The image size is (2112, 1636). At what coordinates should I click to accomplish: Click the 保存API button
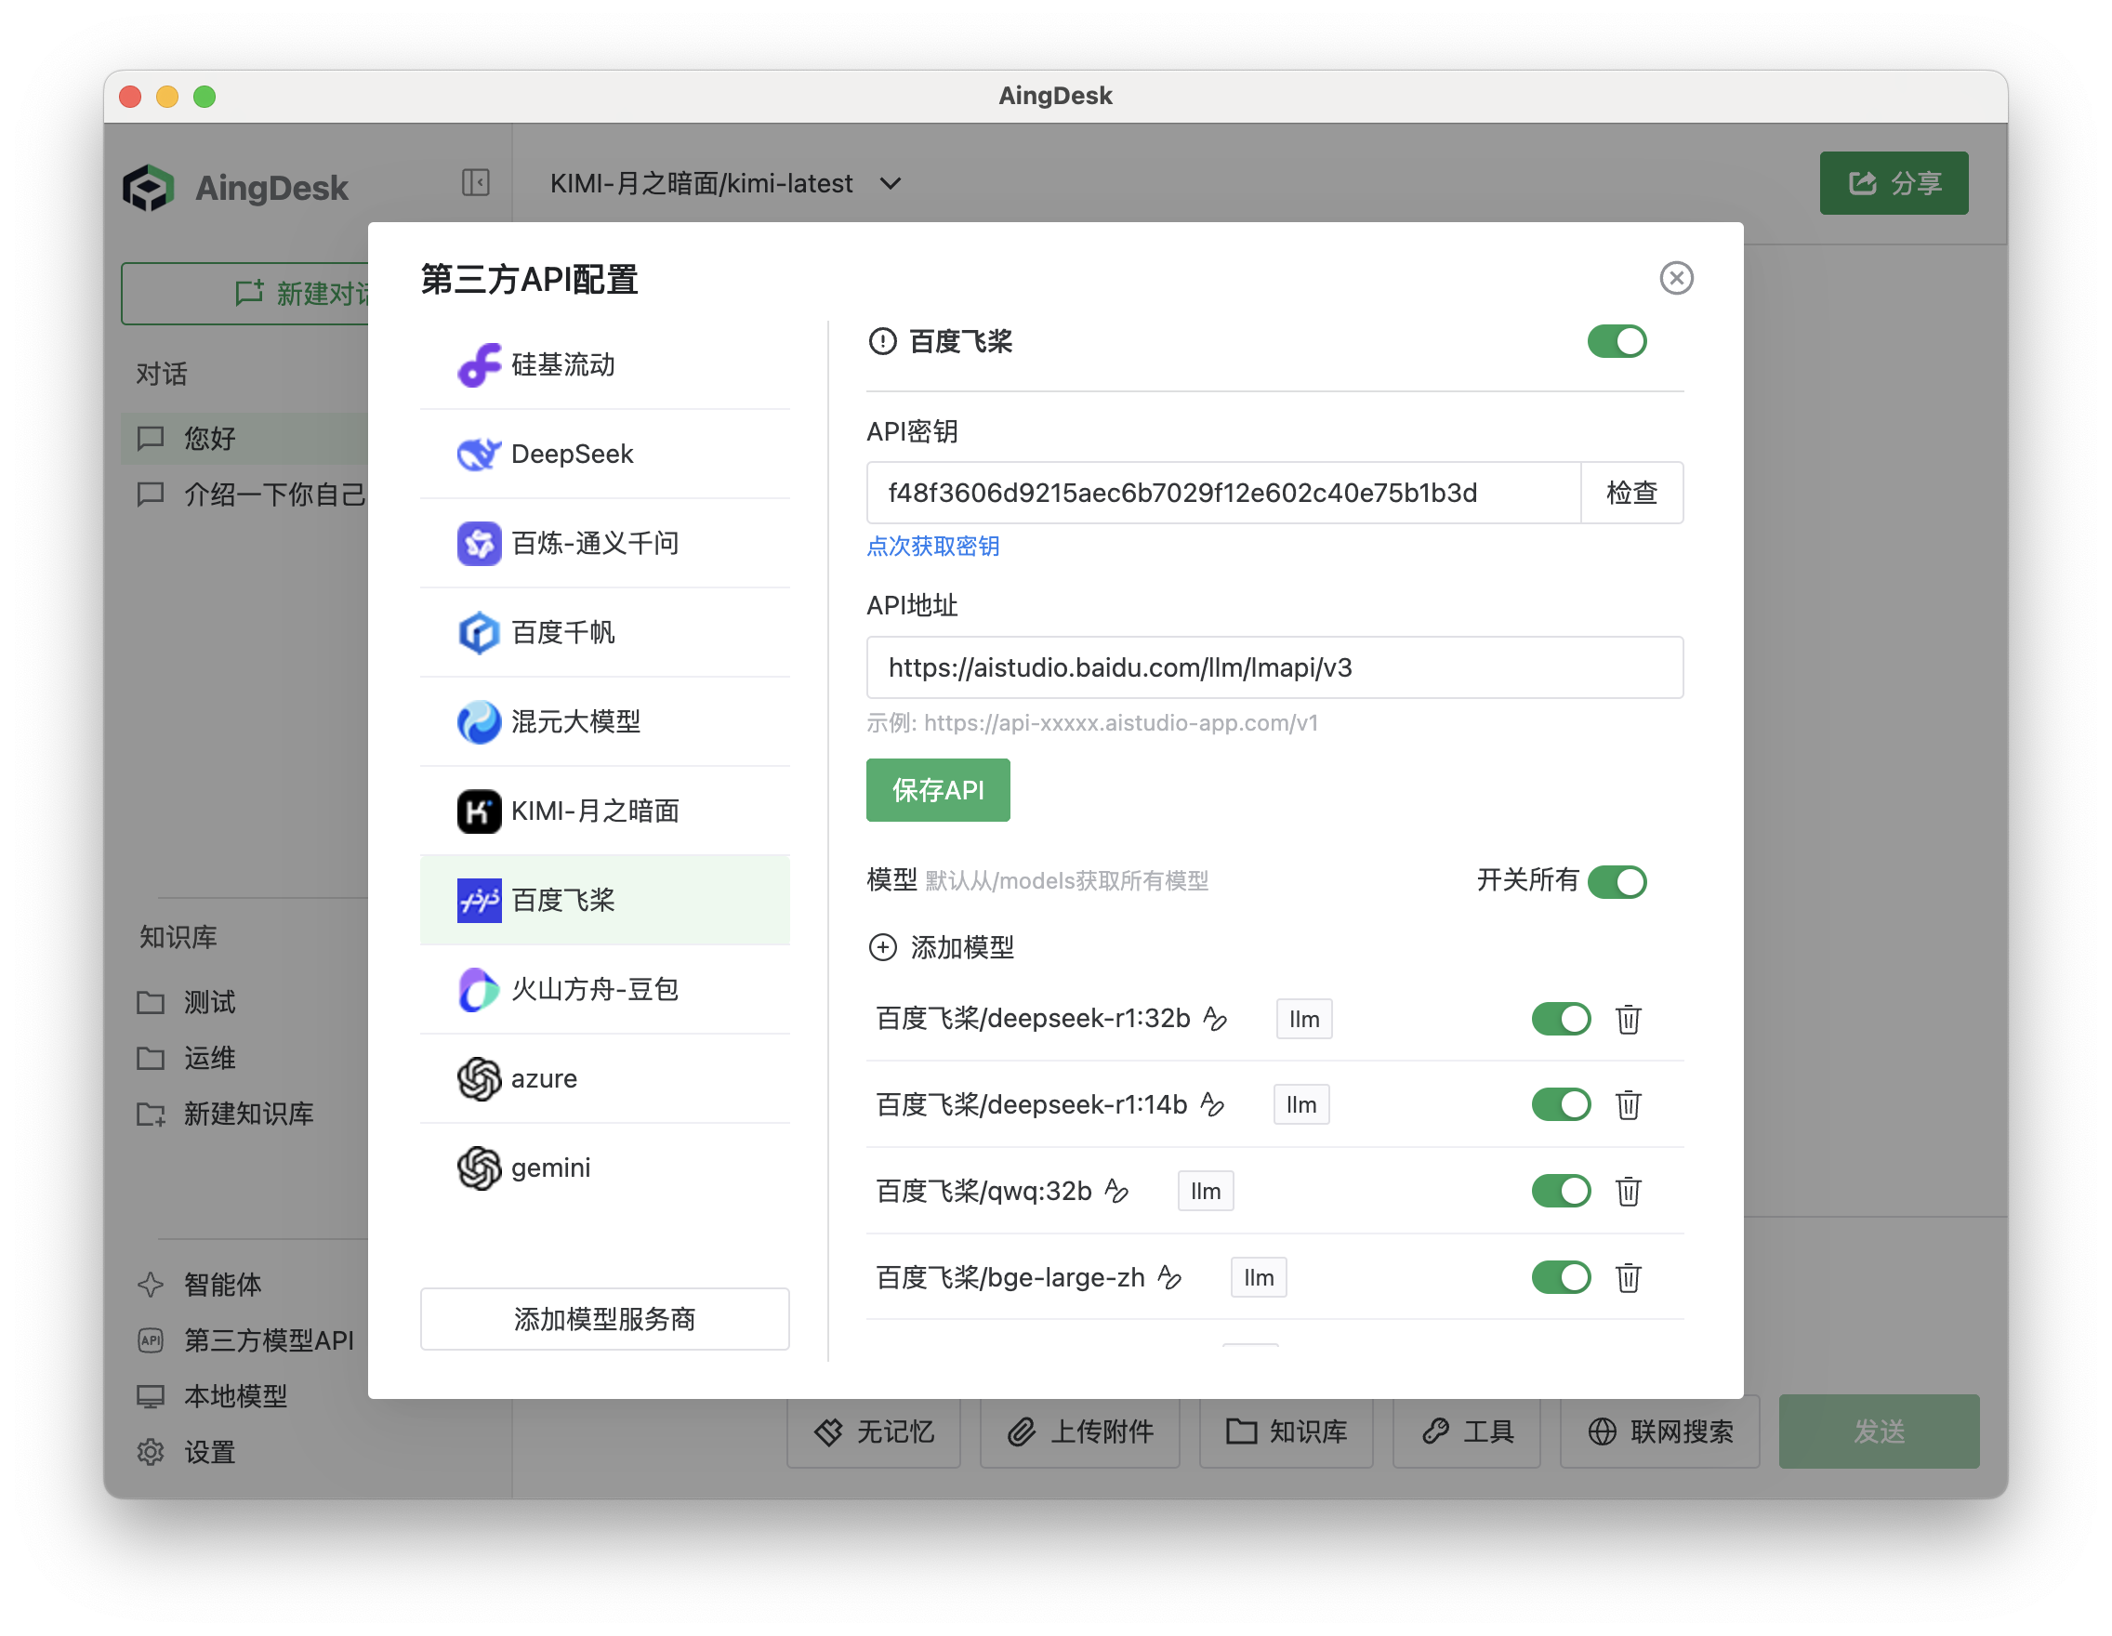(937, 790)
